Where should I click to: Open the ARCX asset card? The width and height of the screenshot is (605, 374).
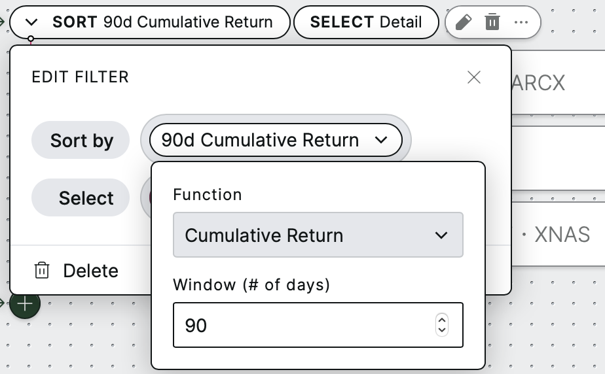[558, 82]
